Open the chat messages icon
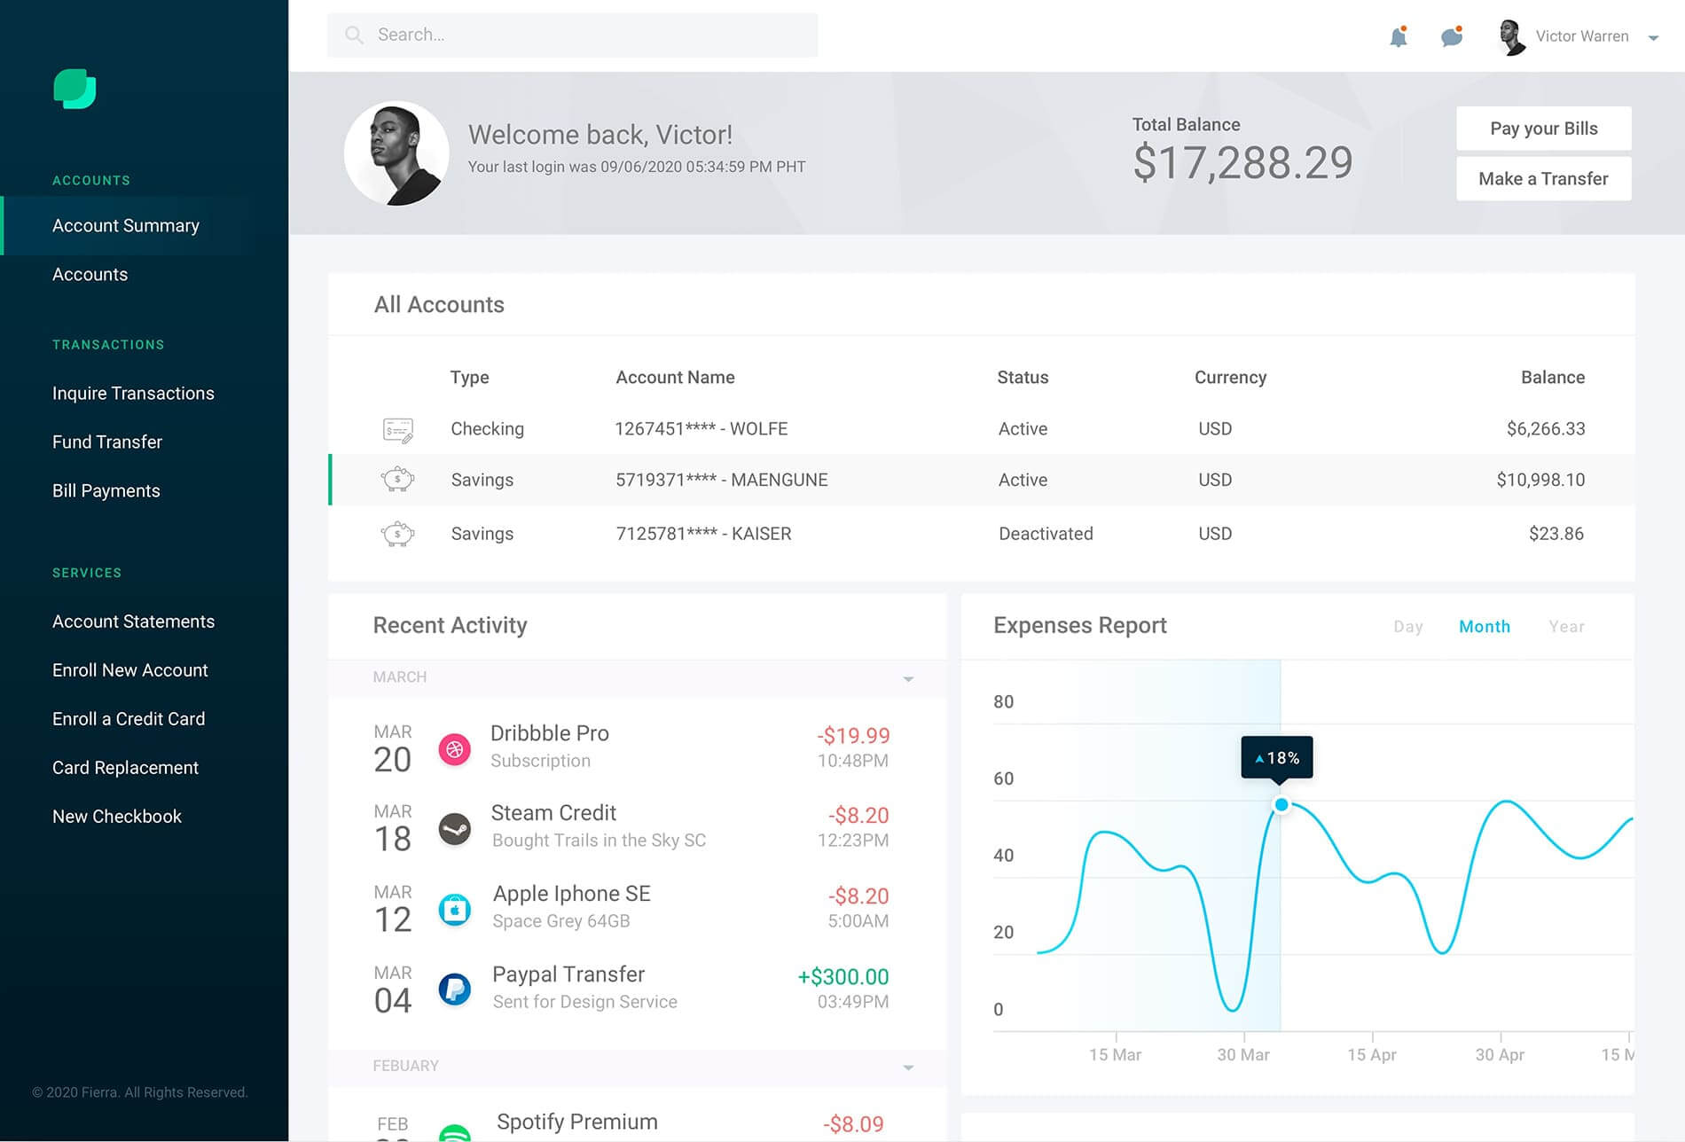This screenshot has height=1142, width=1685. [x=1452, y=36]
